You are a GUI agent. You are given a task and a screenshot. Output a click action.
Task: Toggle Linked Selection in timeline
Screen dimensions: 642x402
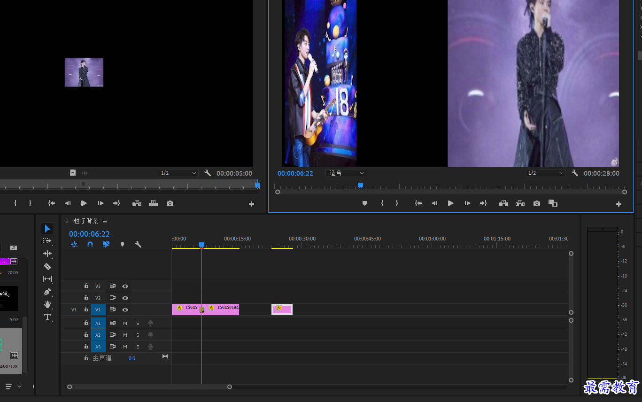click(106, 244)
